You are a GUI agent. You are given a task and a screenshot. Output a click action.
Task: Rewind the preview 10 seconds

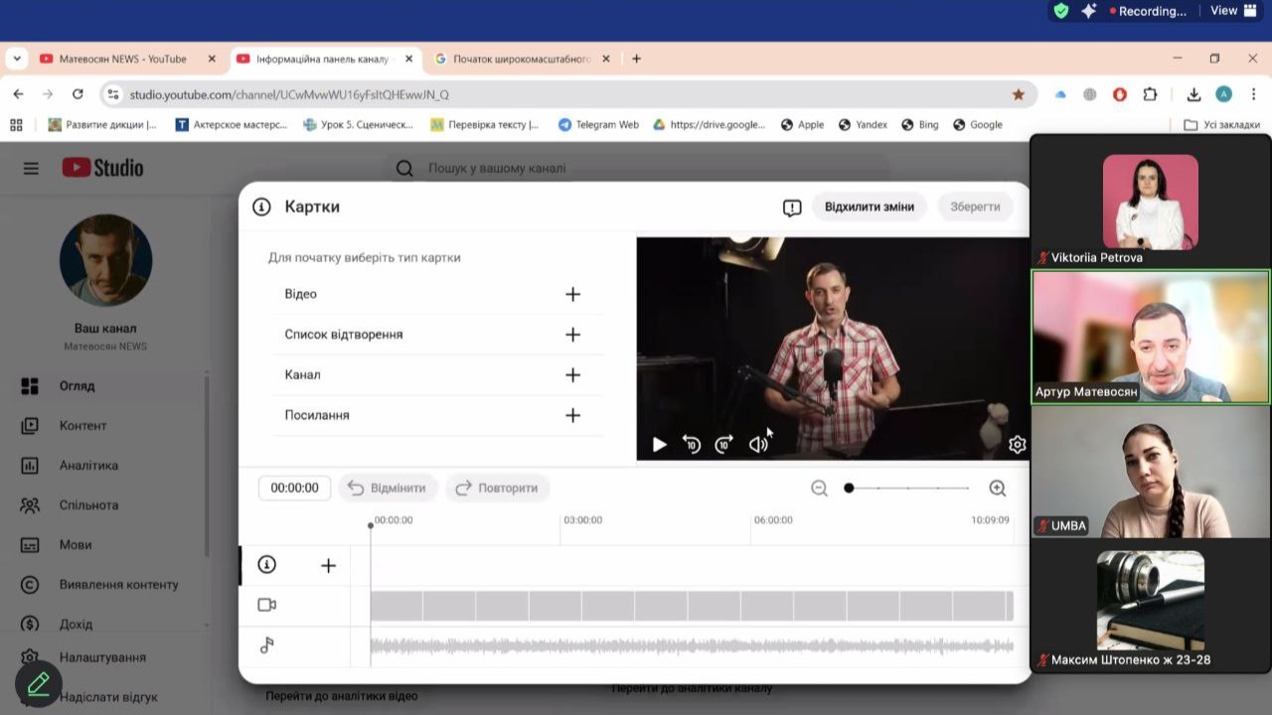[x=692, y=445]
